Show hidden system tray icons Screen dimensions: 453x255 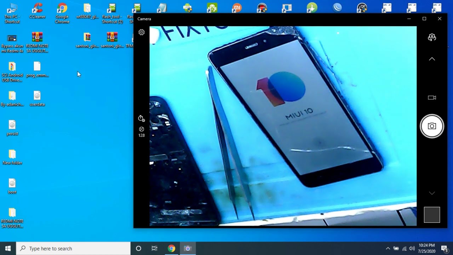388,248
